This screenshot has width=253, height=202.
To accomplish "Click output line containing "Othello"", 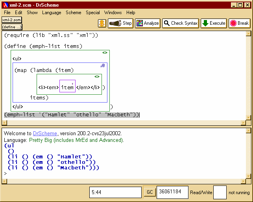I will (52, 162).
